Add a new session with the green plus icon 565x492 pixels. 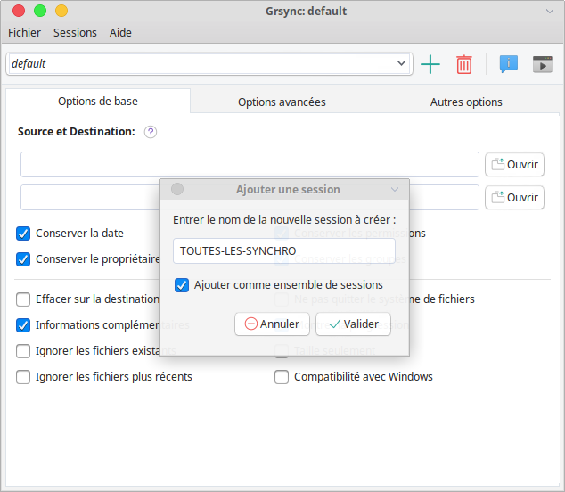point(430,64)
